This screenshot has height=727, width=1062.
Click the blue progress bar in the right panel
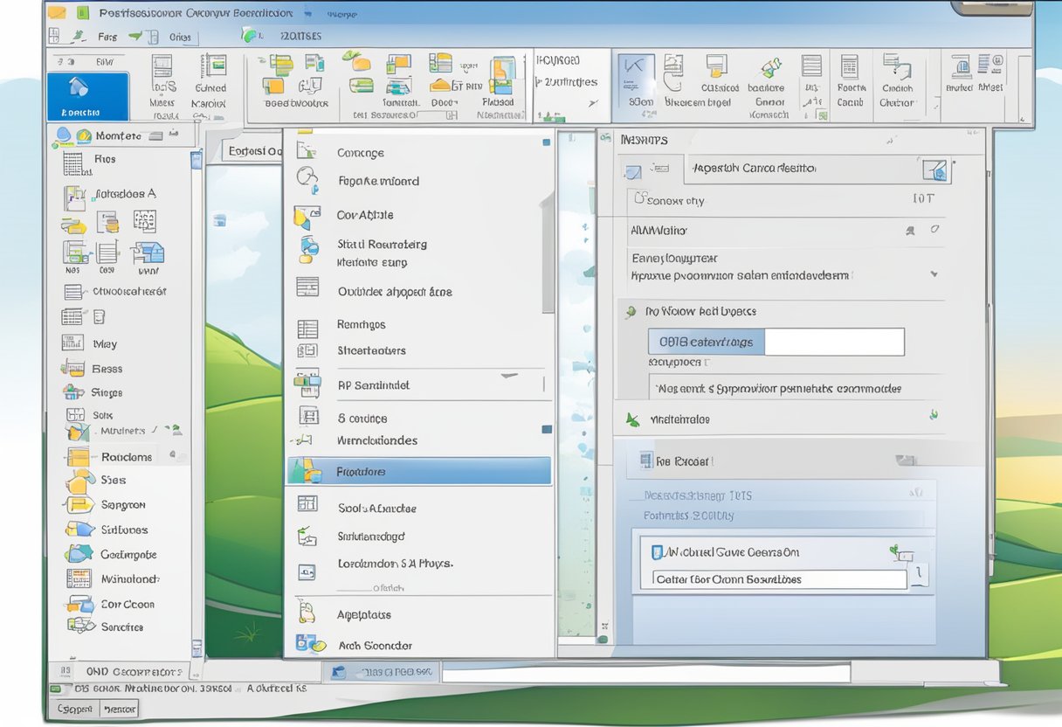coord(704,342)
